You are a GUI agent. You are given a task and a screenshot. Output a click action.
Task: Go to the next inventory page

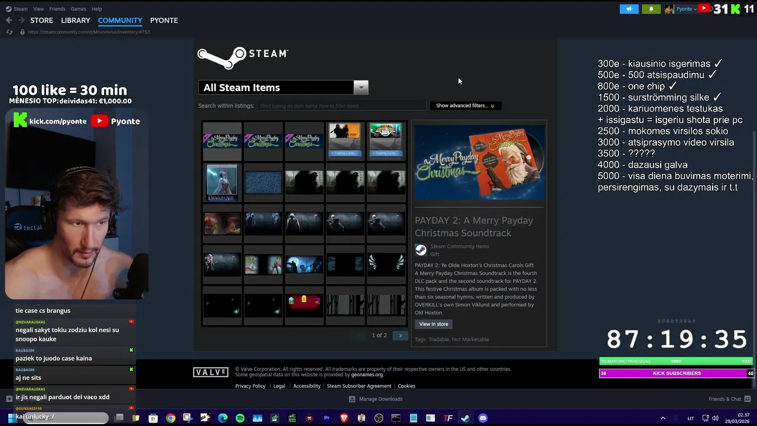[400, 335]
